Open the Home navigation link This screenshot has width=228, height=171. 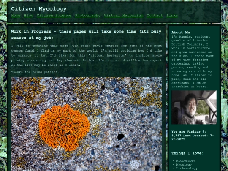pyautogui.click(x=16, y=16)
